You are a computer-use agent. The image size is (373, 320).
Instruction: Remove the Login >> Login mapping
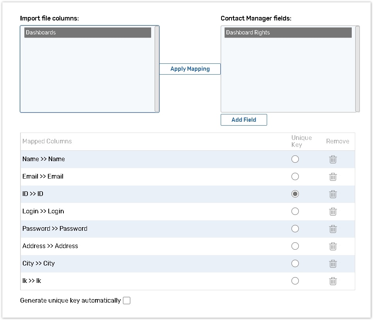click(x=333, y=211)
